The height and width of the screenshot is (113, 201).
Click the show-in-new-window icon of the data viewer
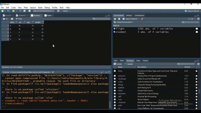click(x=12, y=19)
